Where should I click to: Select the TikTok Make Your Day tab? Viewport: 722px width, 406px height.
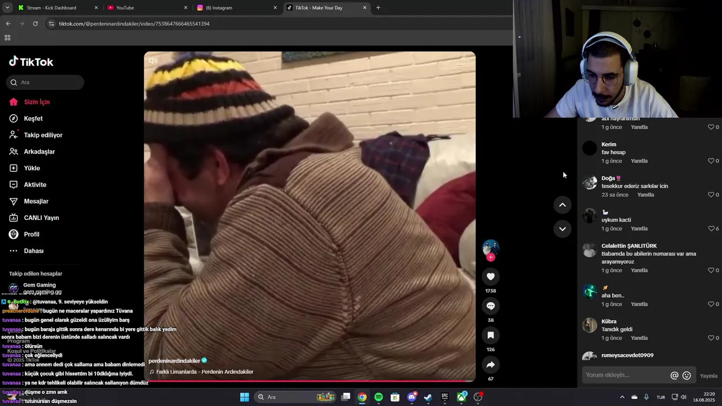[326, 8]
